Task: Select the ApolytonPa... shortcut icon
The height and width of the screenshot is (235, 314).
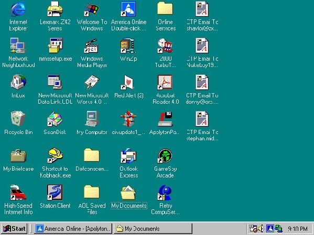Action: point(165,119)
